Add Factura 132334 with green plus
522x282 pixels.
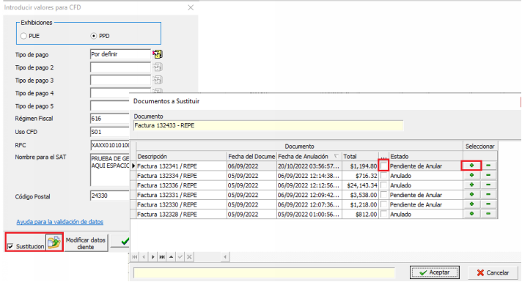point(471,175)
